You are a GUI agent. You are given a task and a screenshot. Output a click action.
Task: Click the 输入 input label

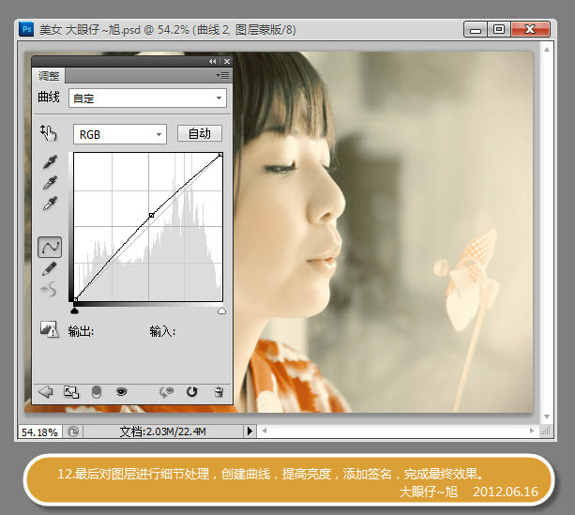[x=162, y=331]
